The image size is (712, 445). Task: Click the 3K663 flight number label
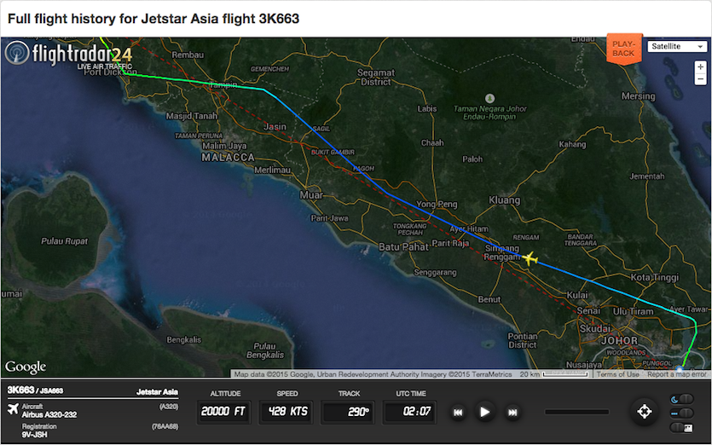point(20,390)
